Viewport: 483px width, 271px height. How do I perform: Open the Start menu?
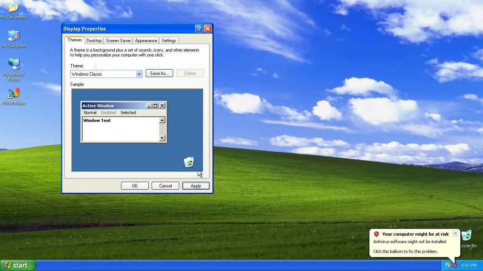click(18, 265)
